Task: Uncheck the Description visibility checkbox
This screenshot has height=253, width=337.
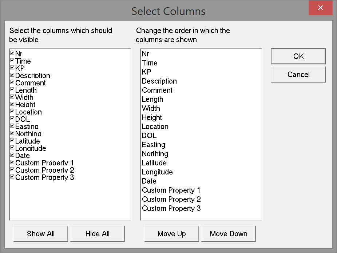Action: point(12,75)
